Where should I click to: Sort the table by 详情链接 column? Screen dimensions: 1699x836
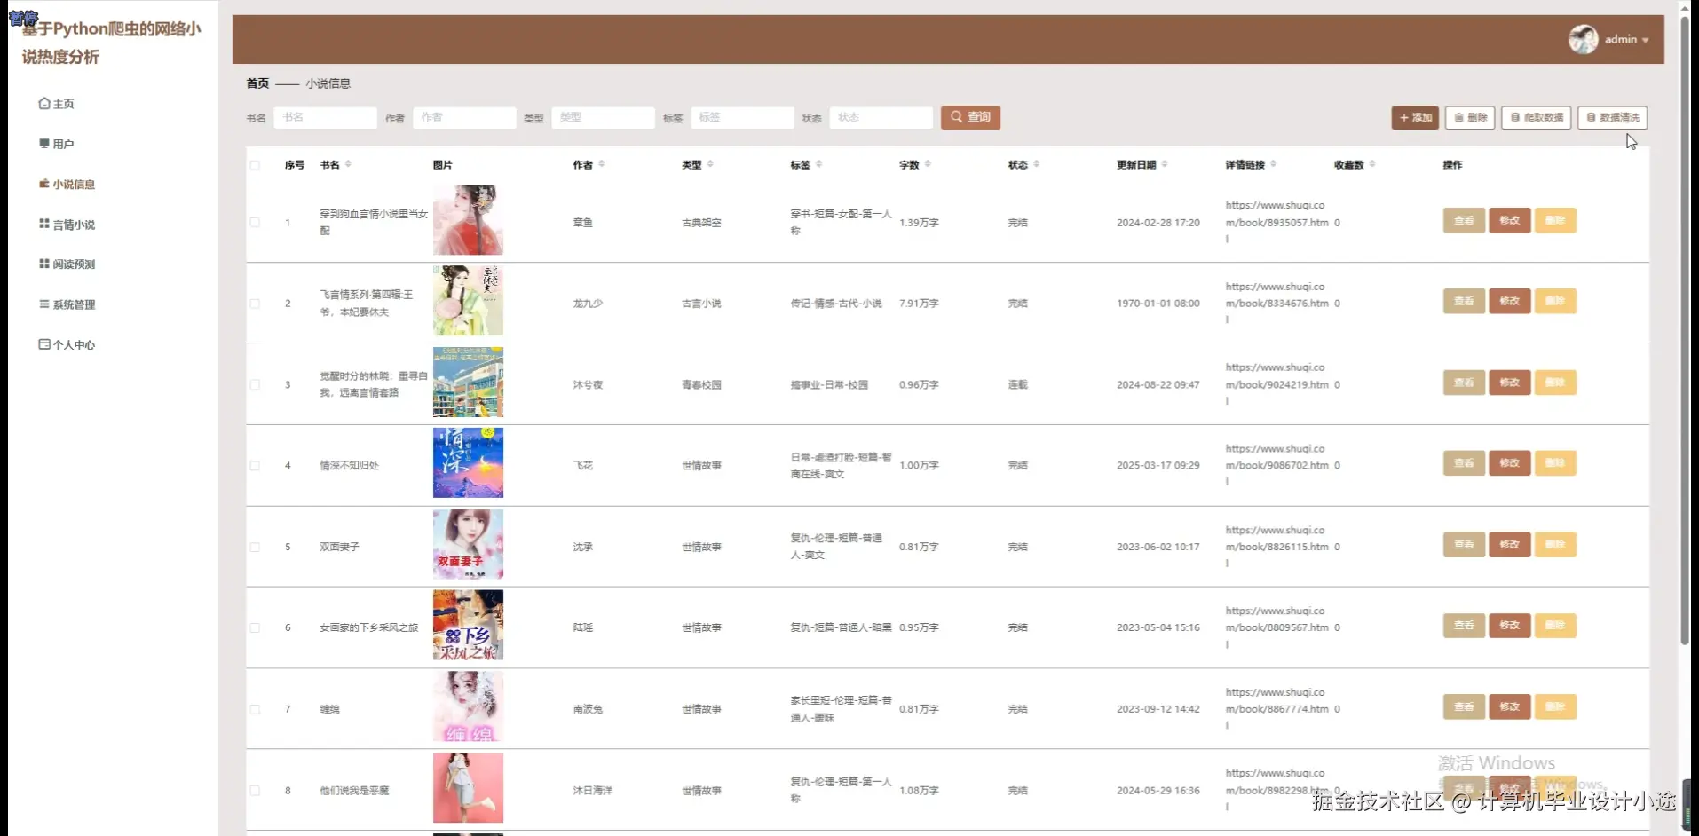point(1273,164)
